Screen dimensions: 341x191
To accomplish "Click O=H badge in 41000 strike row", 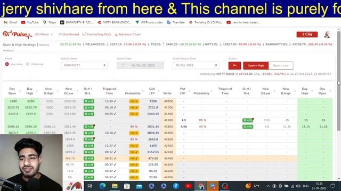I will [89, 107].
